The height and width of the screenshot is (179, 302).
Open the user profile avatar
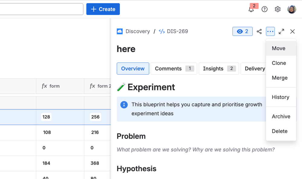pos(292,9)
